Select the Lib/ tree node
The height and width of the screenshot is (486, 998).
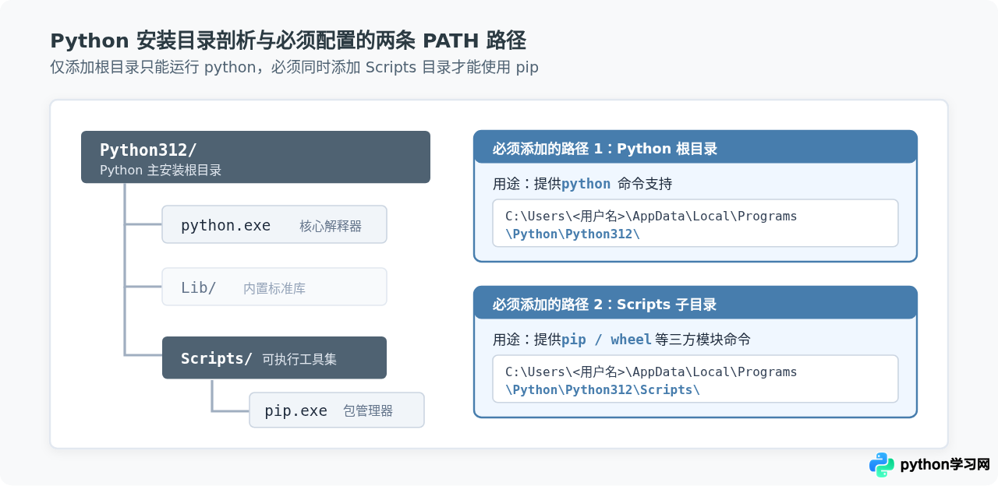[274, 287]
